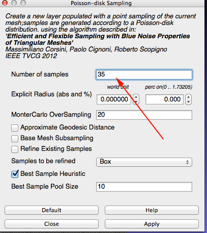Uncheck Best Sample Heuristic checkbox

point(15,174)
